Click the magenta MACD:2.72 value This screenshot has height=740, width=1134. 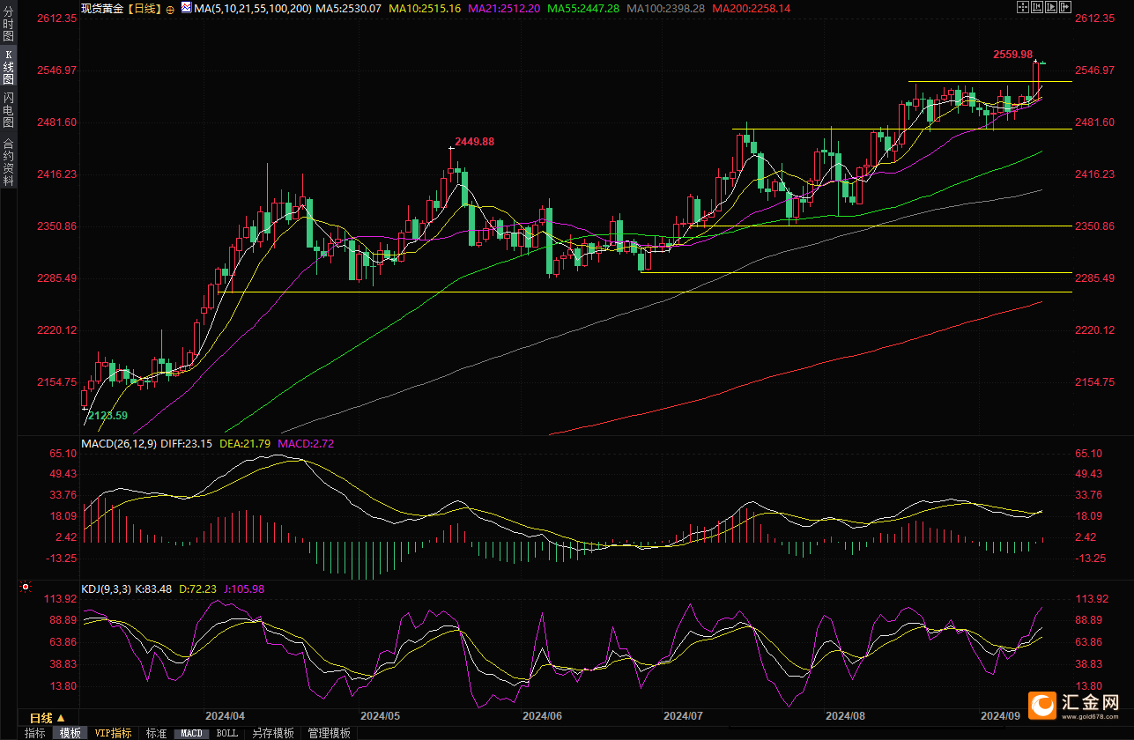306,443
